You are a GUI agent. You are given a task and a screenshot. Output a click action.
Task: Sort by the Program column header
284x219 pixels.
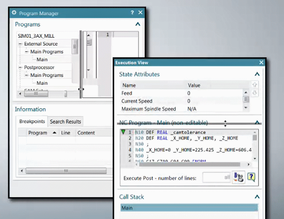[x=38, y=133]
